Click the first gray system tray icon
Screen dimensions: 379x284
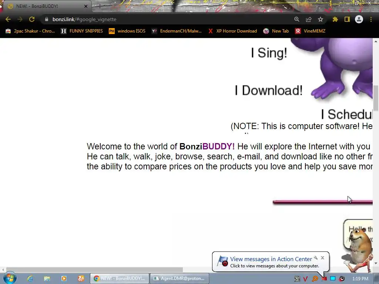pyautogui.click(x=297, y=279)
